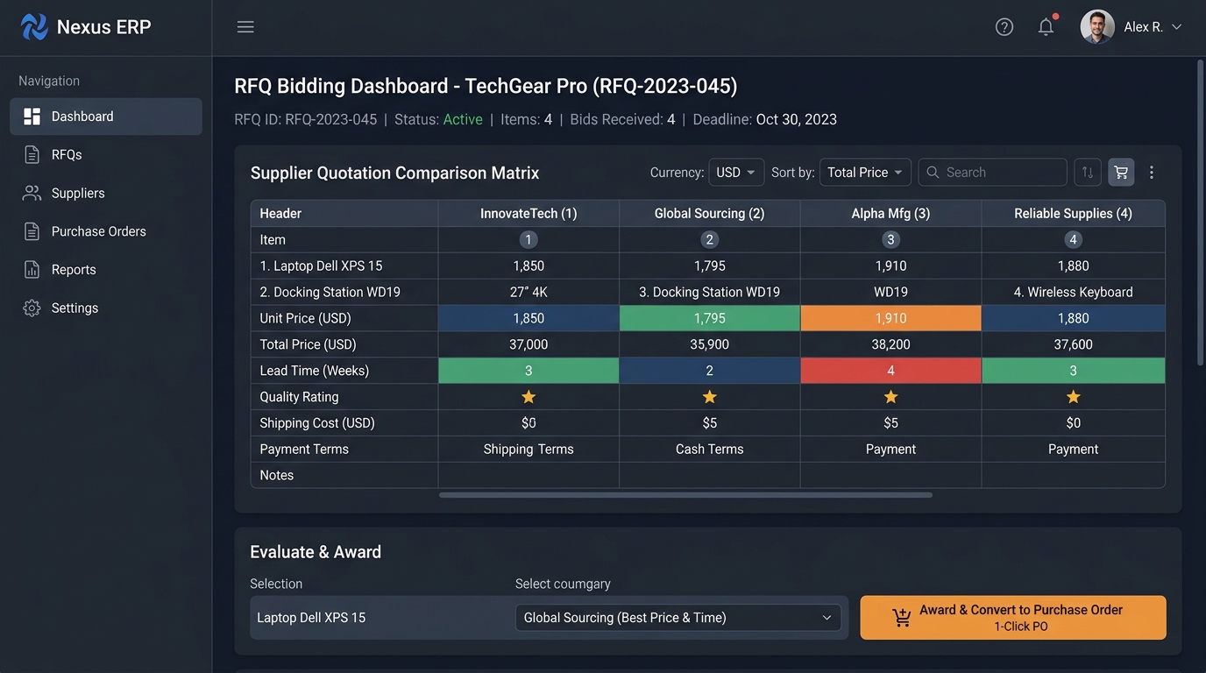The height and width of the screenshot is (673, 1206).
Task: Click the Active status text
Action: (463, 120)
